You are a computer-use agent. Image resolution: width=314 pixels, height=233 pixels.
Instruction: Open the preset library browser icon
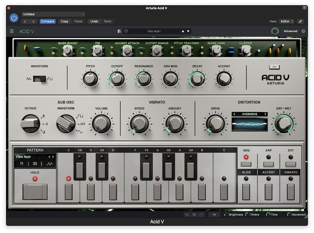point(119,31)
